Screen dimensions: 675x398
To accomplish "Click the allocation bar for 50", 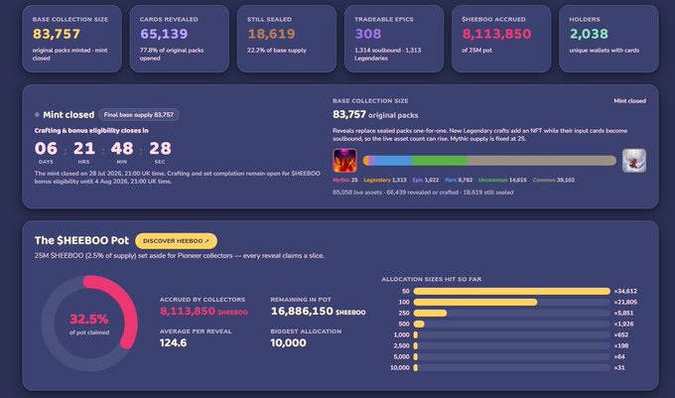I will tap(512, 291).
